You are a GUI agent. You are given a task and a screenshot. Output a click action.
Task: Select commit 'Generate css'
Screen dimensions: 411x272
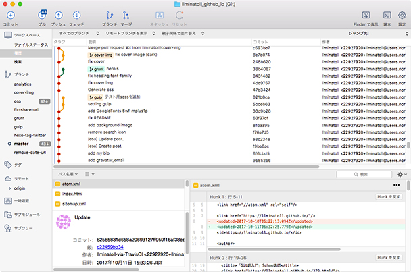tap(101, 90)
